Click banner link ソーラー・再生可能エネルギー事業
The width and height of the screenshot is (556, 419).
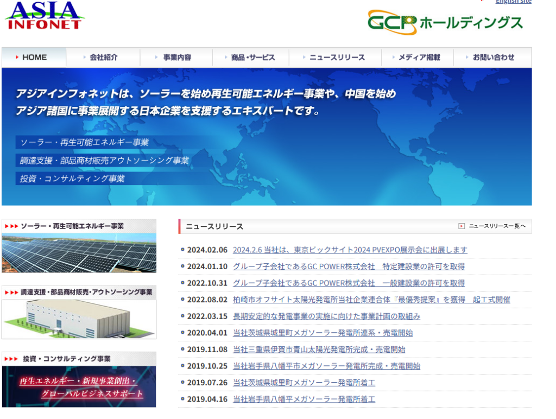84,142
